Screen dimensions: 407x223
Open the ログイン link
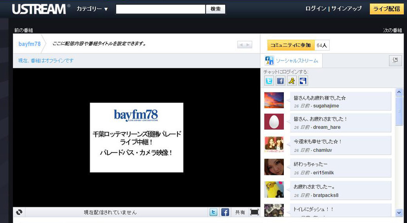coord(316,8)
